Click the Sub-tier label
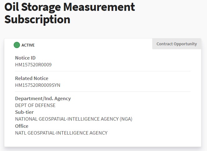Image resolution: width=207 pixels, height=151 pixels. pos(24,112)
